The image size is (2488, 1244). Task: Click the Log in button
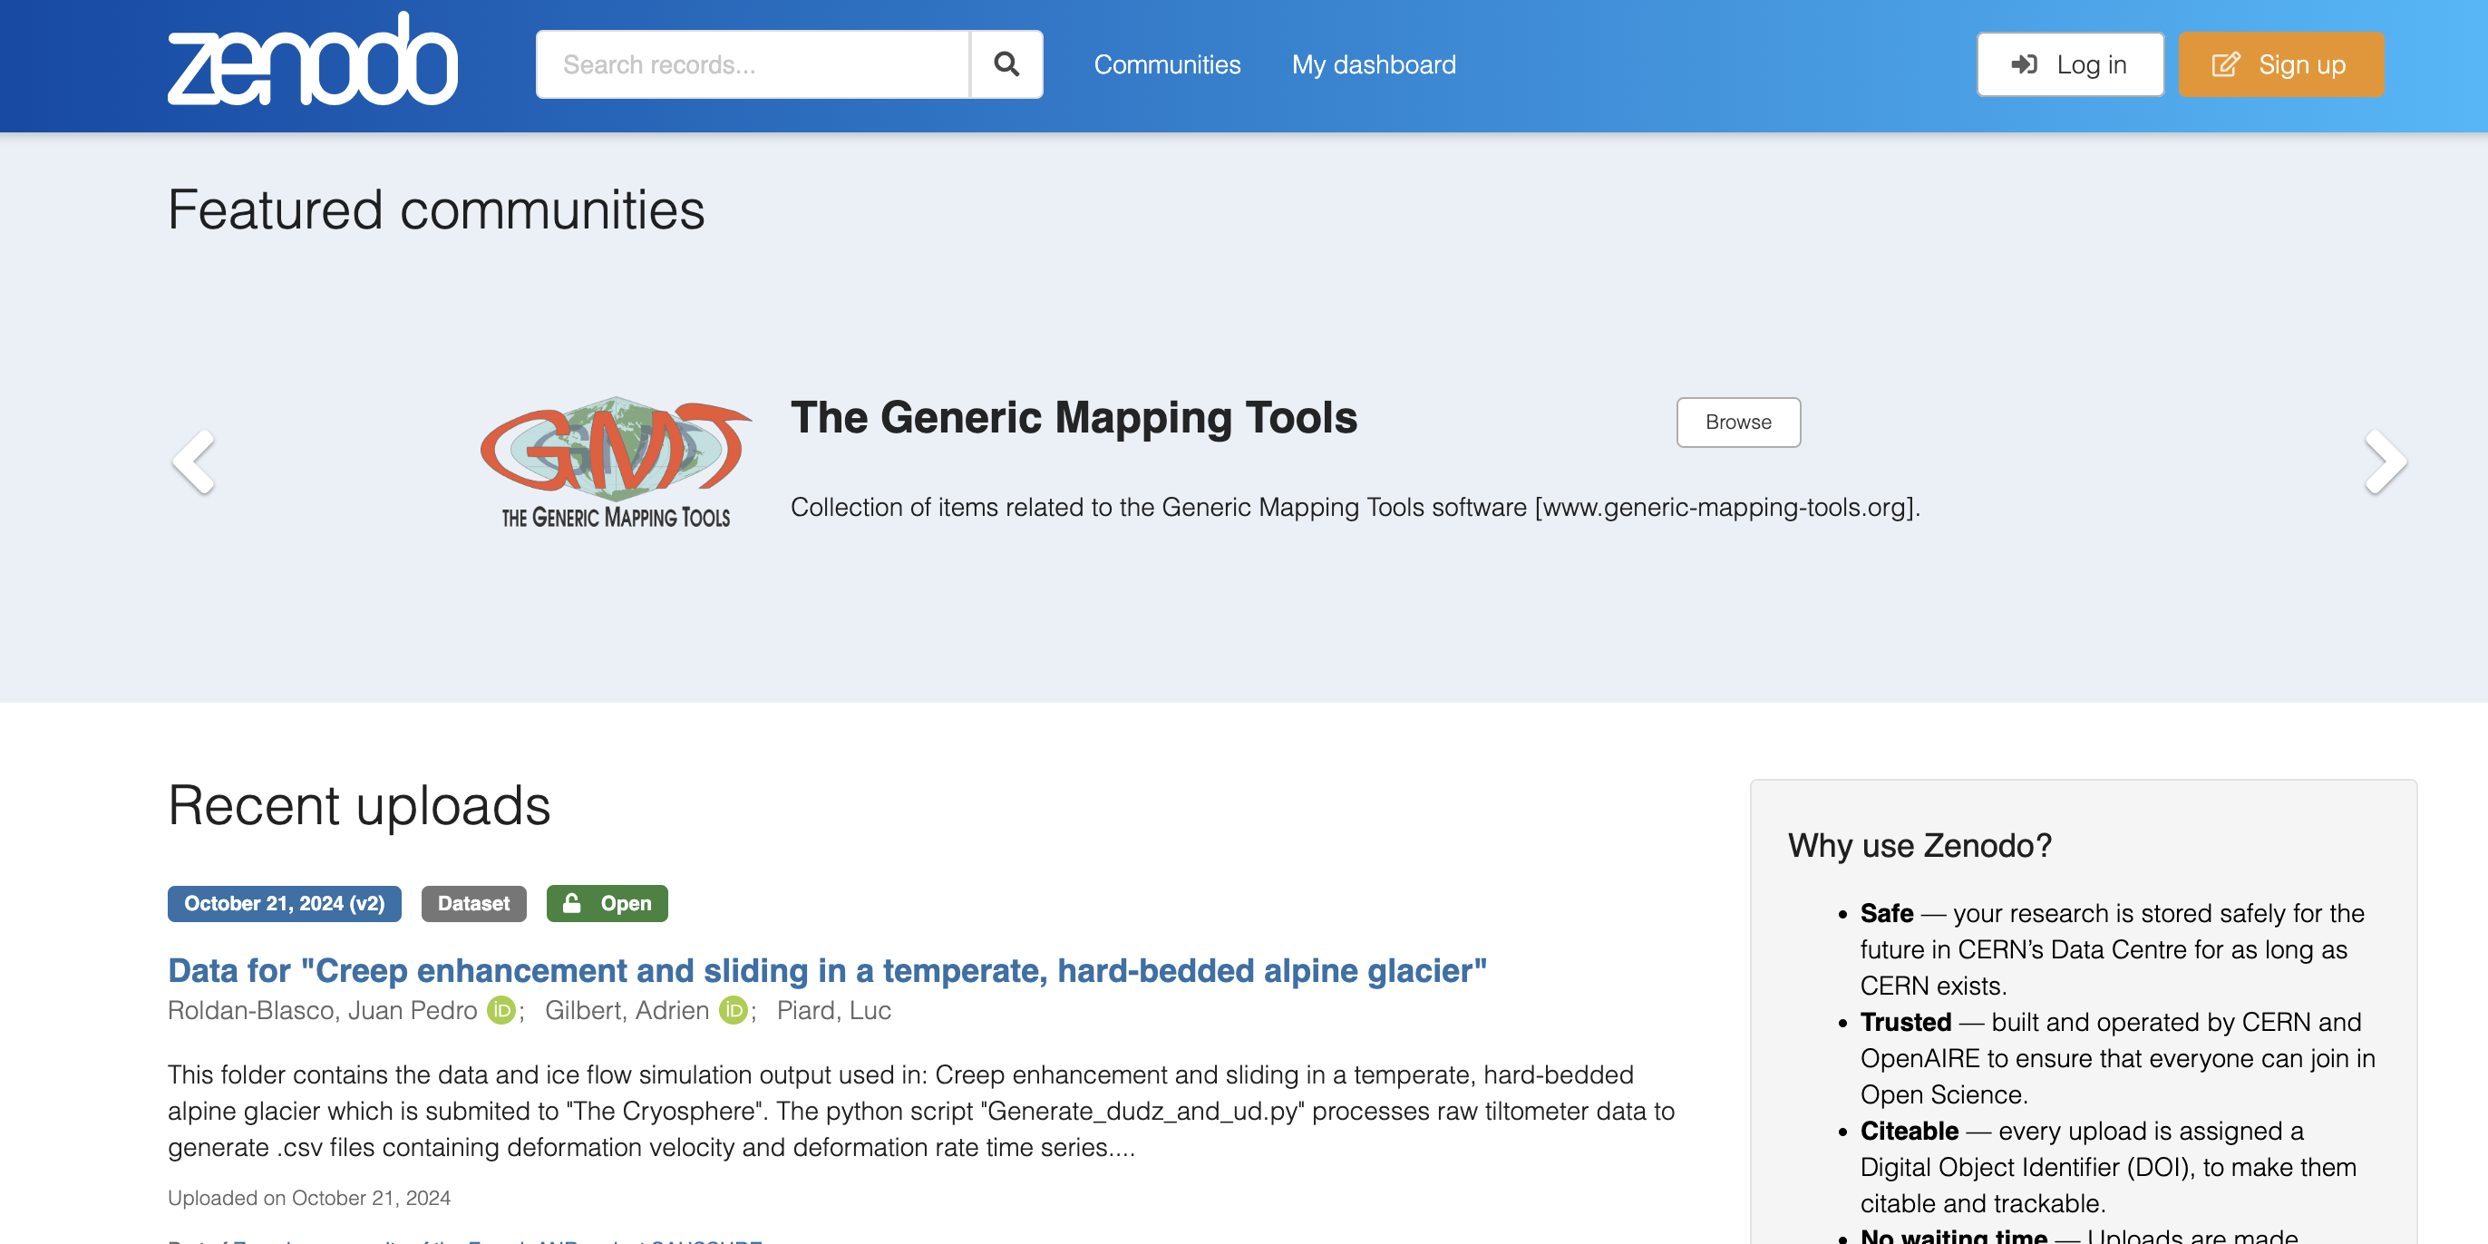[x=2070, y=64]
